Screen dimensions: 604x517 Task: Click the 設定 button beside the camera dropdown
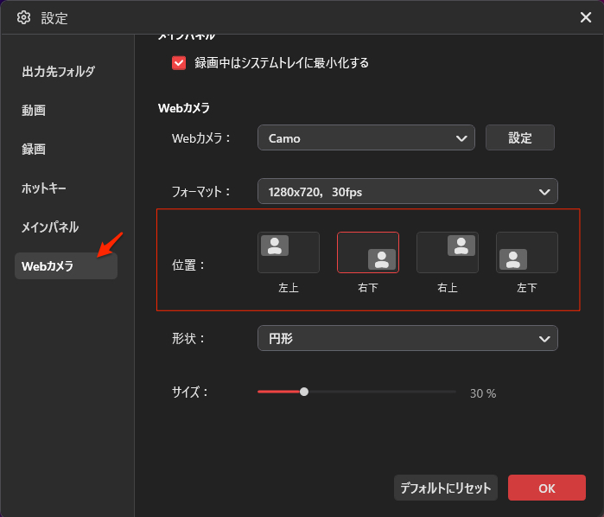coord(519,137)
